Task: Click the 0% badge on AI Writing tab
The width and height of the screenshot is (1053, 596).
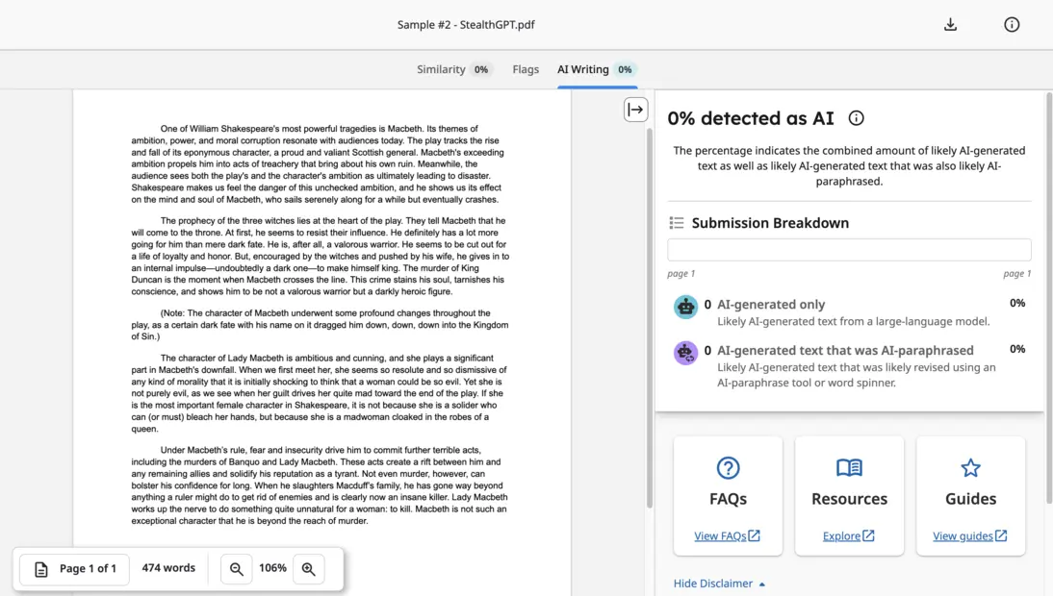Action: pos(626,69)
